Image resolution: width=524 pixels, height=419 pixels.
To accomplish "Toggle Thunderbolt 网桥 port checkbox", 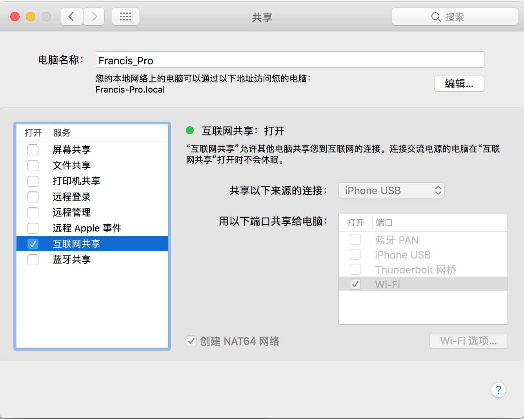I will 355,269.
